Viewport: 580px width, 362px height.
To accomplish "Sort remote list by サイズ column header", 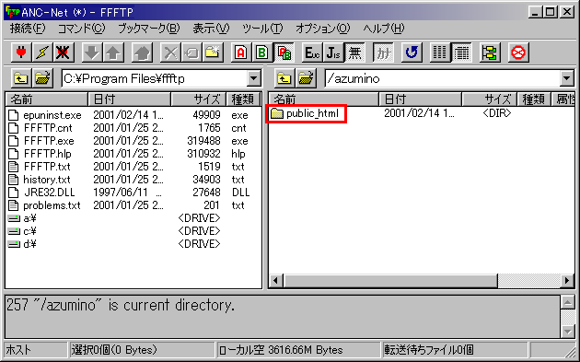I will point(490,99).
